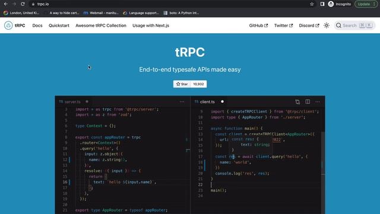
Task: Open Awesome tRPC Collection
Action: click(x=101, y=26)
